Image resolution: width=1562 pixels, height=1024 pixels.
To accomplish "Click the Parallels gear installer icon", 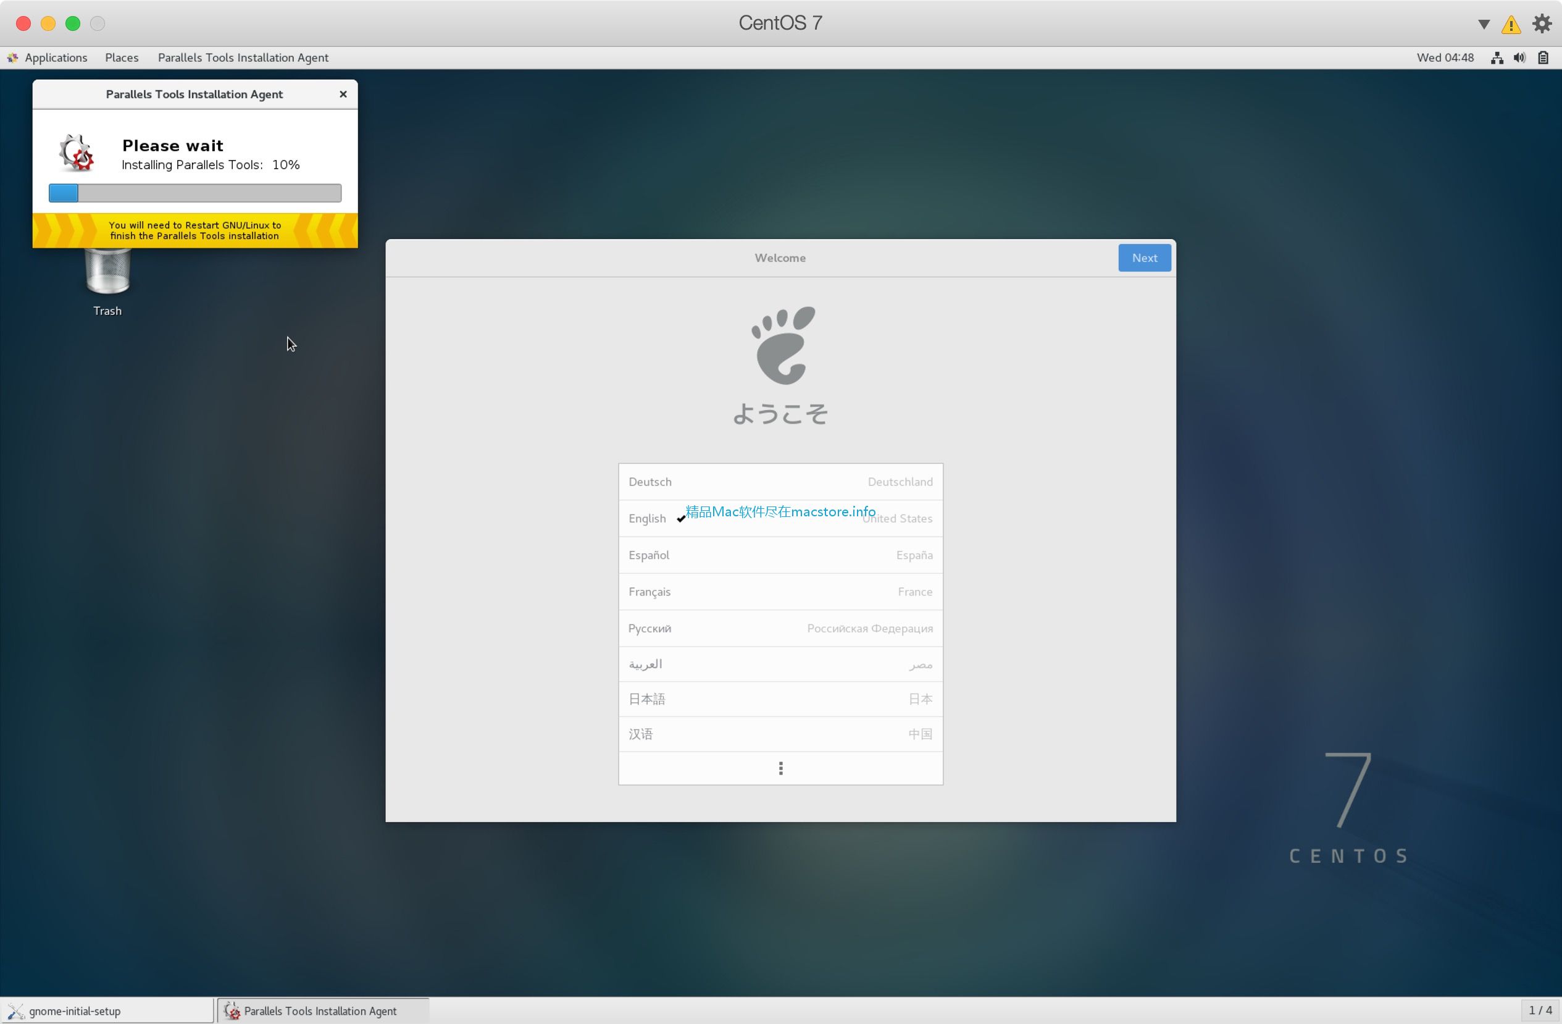I will pyautogui.click(x=76, y=153).
